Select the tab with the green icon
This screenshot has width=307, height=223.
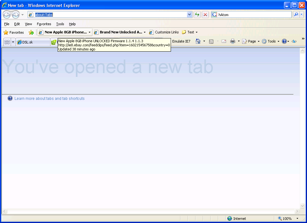[x=54, y=42]
